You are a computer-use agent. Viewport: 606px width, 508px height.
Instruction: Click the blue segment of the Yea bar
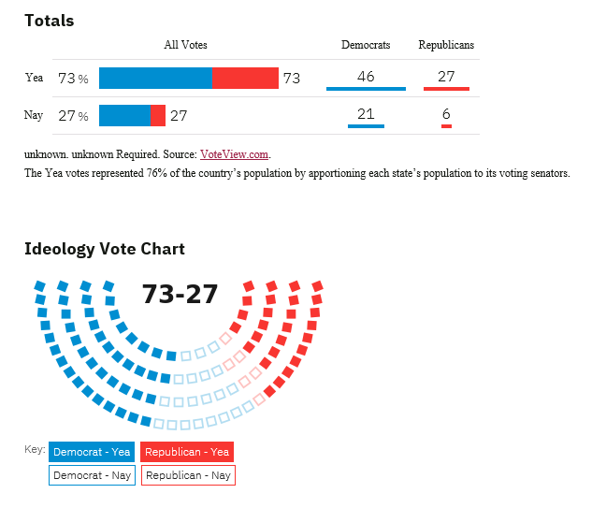coord(156,78)
